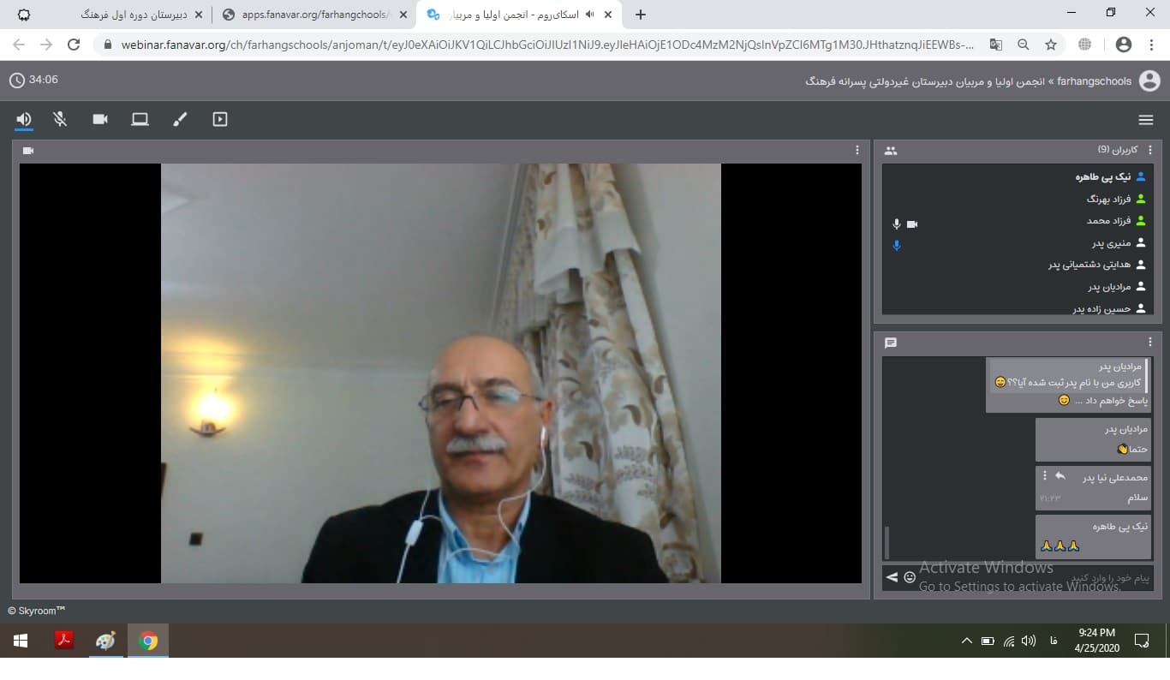The image size is (1170, 680).
Task: Select user نیک پی طاهره in list
Action: tap(1103, 176)
